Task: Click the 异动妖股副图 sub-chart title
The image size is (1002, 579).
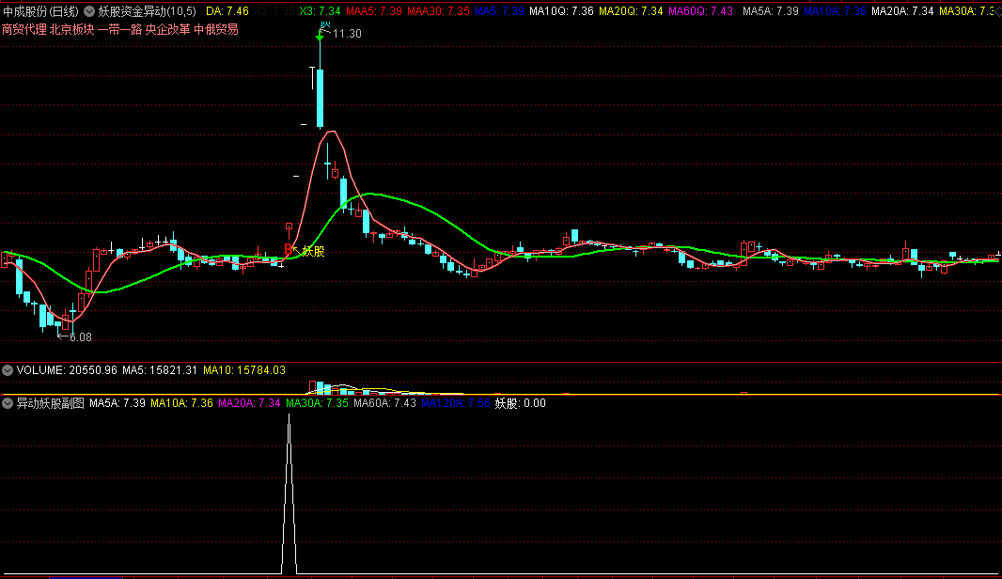Action: click(x=51, y=403)
